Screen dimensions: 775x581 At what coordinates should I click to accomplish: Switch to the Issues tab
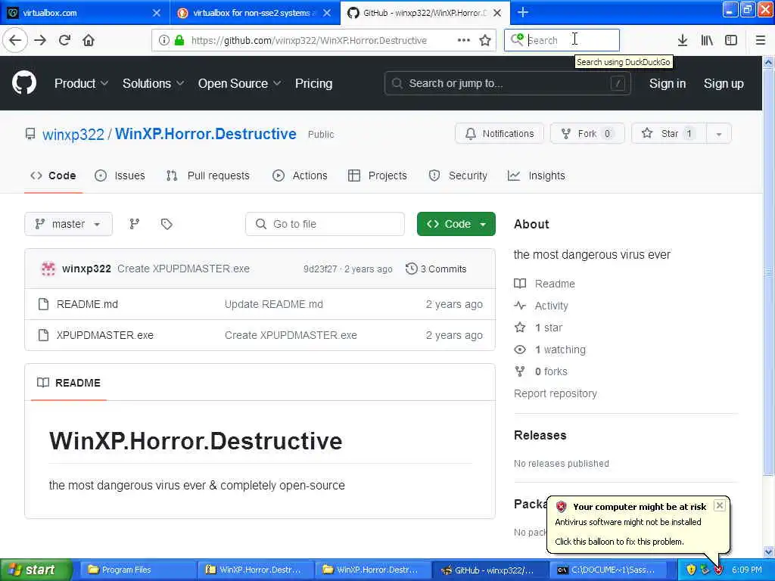pyautogui.click(x=120, y=176)
